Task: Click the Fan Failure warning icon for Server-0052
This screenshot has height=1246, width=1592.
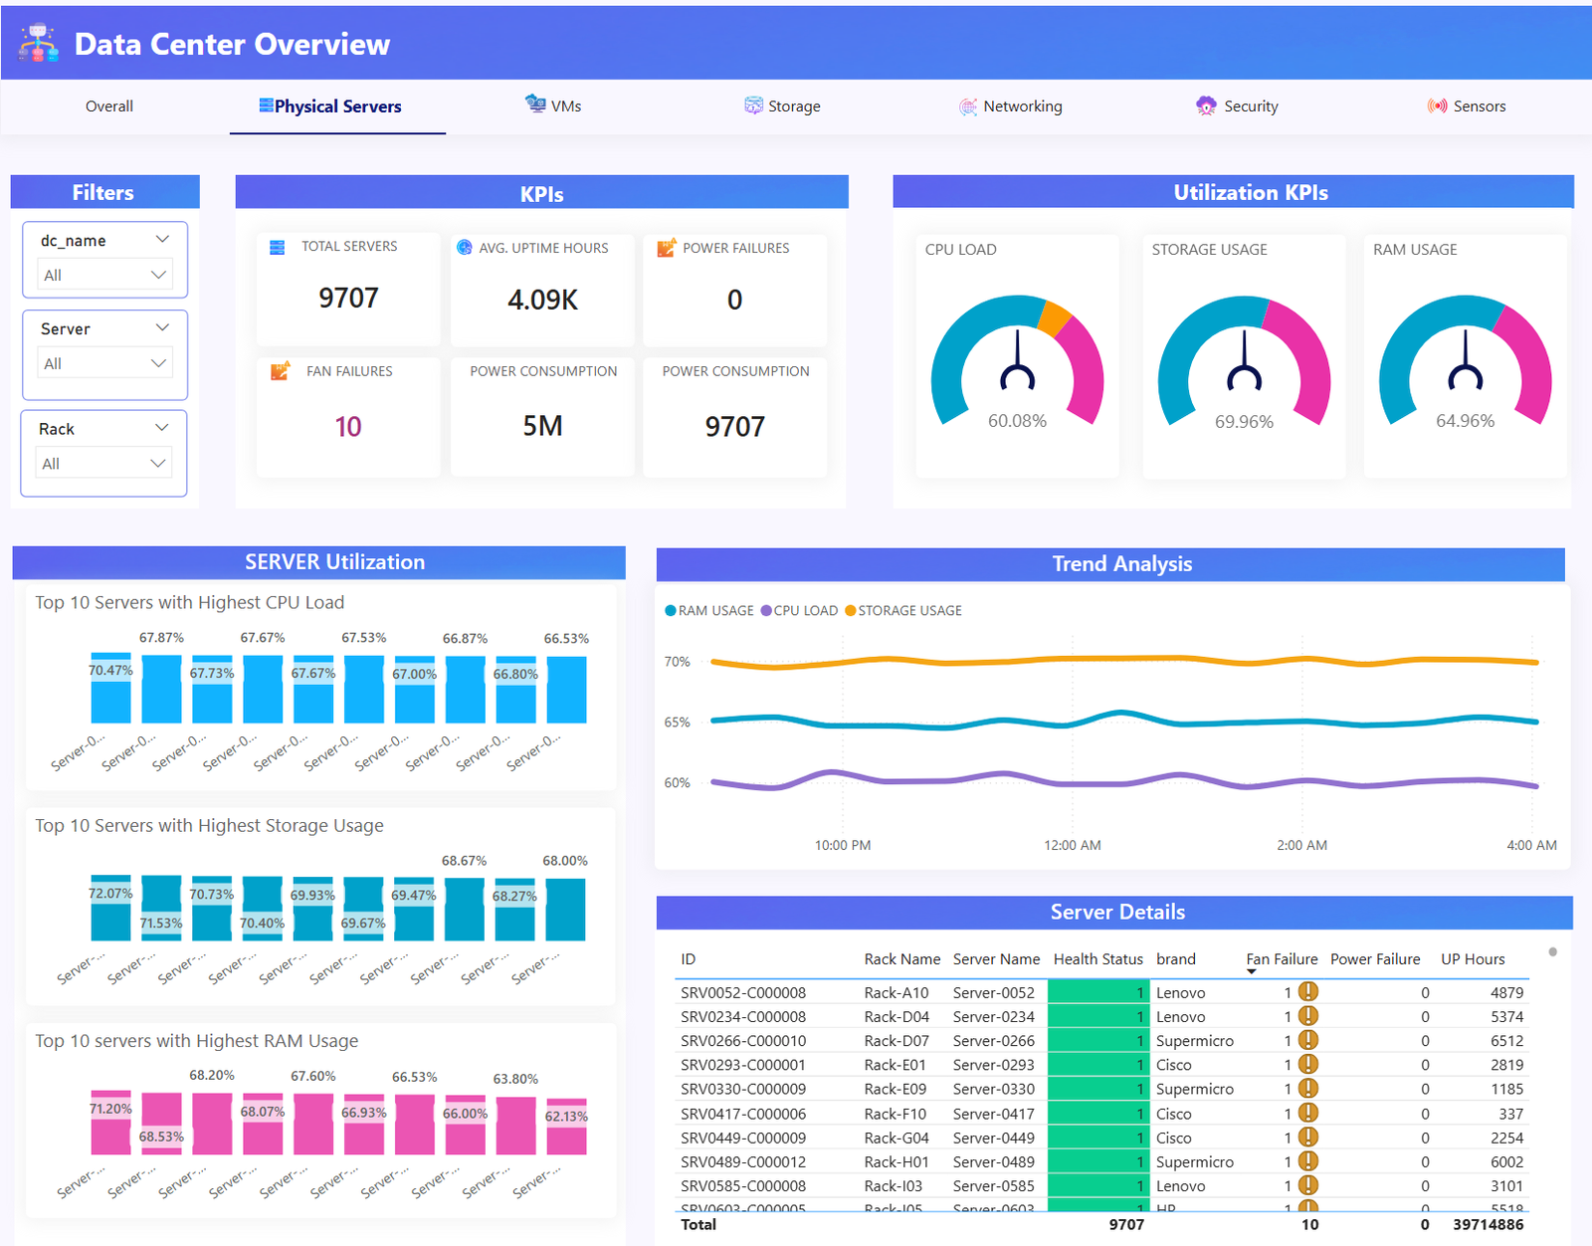Action: point(1308,992)
